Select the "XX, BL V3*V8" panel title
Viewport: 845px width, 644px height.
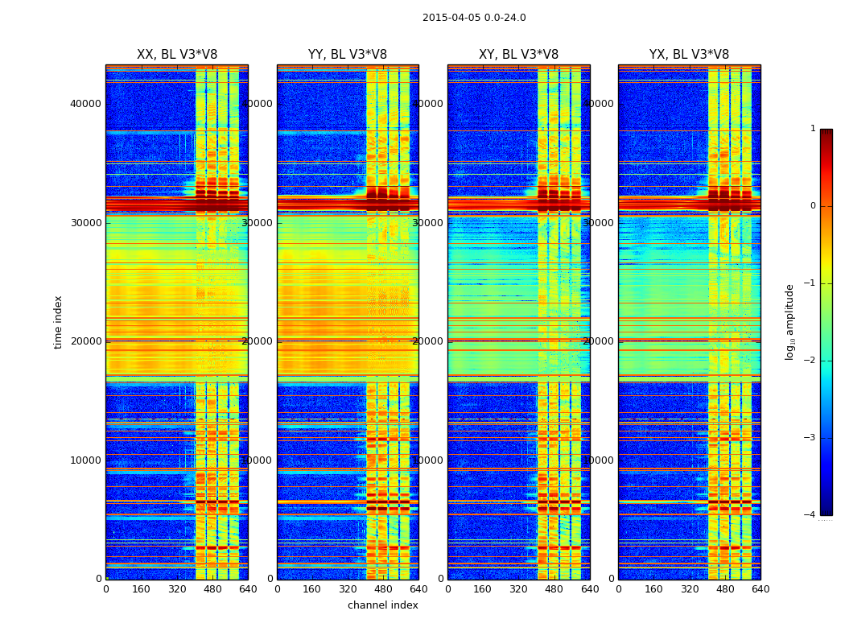pyautogui.click(x=177, y=55)
